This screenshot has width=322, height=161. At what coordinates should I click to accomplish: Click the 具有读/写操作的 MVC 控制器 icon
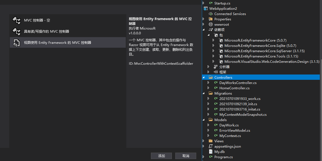coord(16,31)
